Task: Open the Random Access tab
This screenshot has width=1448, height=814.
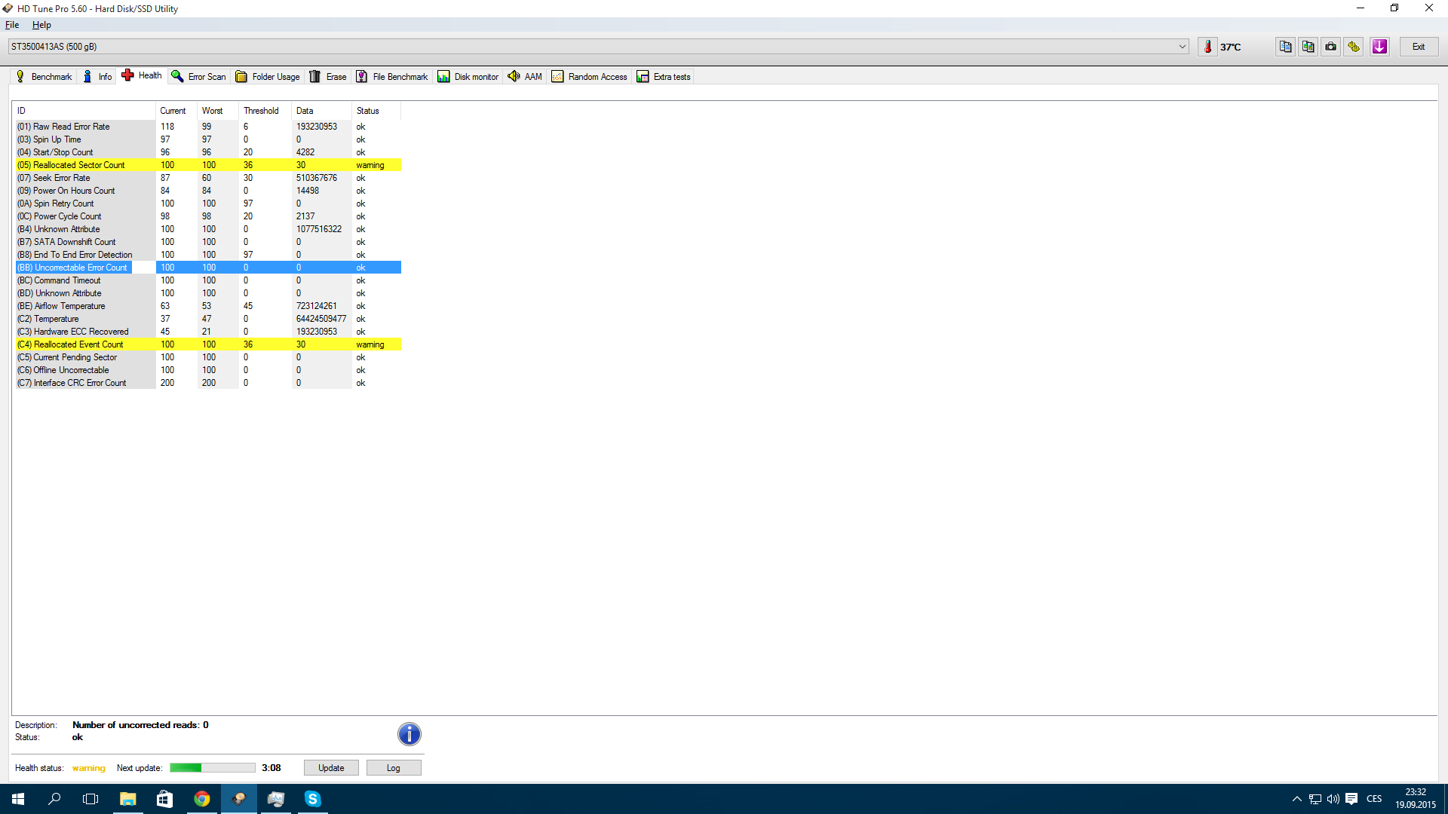Action: (x=590, y=77)
